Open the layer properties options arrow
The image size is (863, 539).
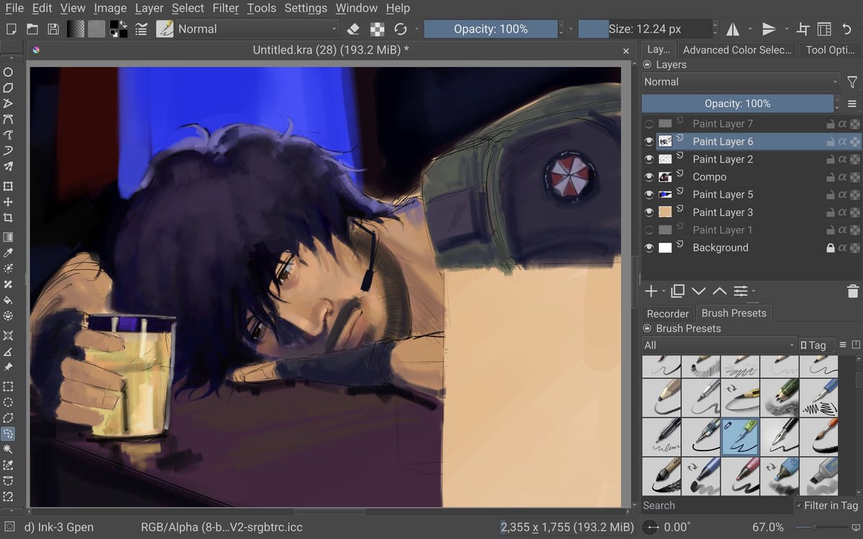point(753,292)
